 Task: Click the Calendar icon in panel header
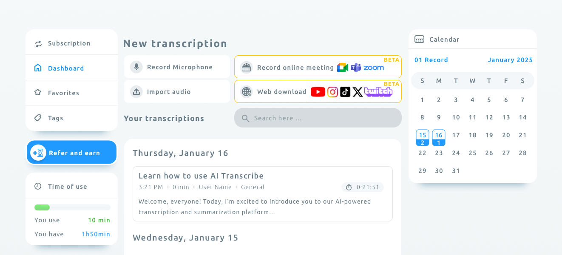(419, 40)
